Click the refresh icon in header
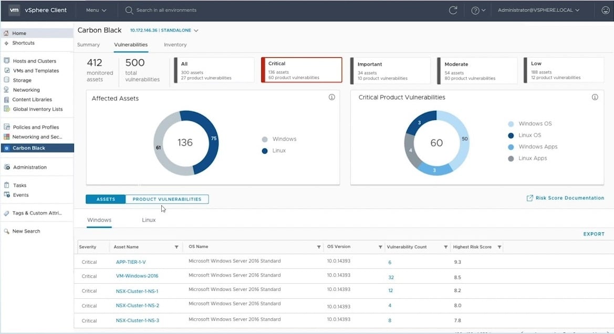The height and width of the screenshot is (334, 614). click(453, 10)
